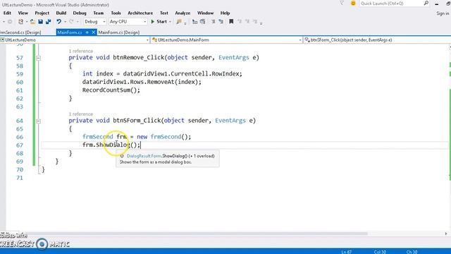This screenshot has width=451, height=254.
Task: Click the Redo toolbar icon
Action: click(x=71, y=22)
